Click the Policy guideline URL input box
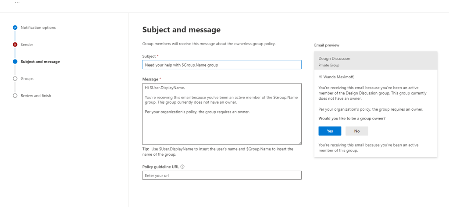This screenshot has height=207, width=449. (222, 175)
